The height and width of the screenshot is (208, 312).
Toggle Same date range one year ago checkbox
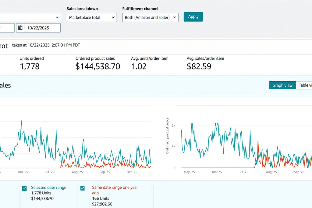[x=82, y=189]
